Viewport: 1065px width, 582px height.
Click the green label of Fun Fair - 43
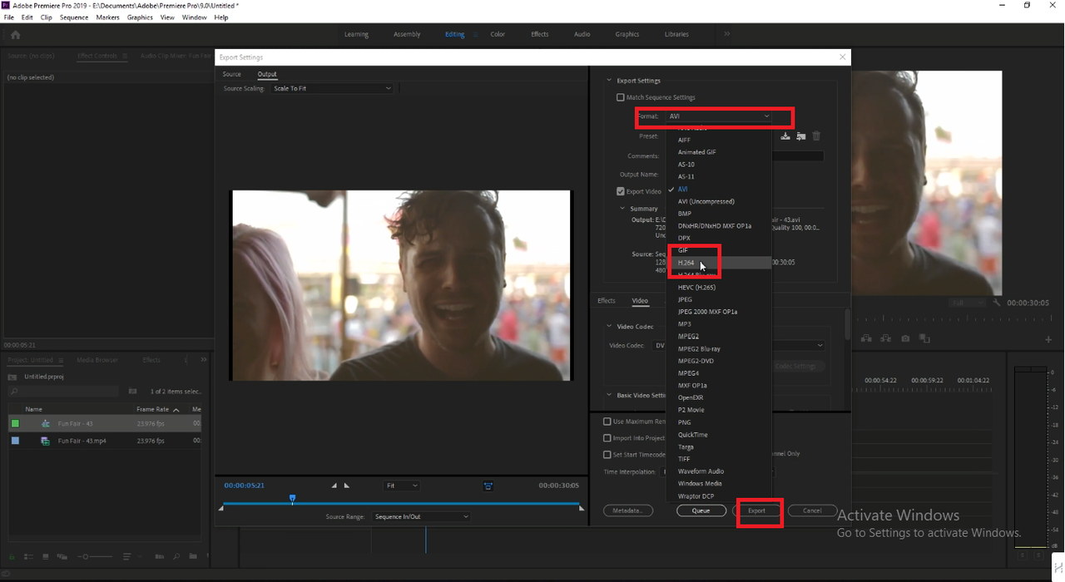tap(15, 424)
